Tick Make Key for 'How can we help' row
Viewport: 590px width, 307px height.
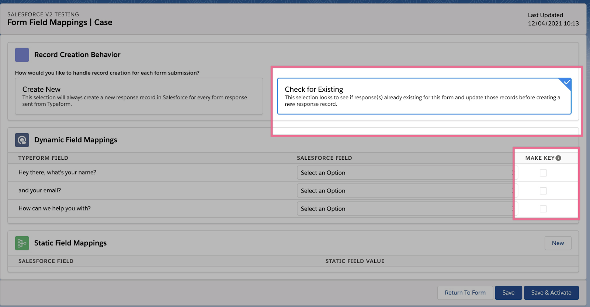(543, 209)
